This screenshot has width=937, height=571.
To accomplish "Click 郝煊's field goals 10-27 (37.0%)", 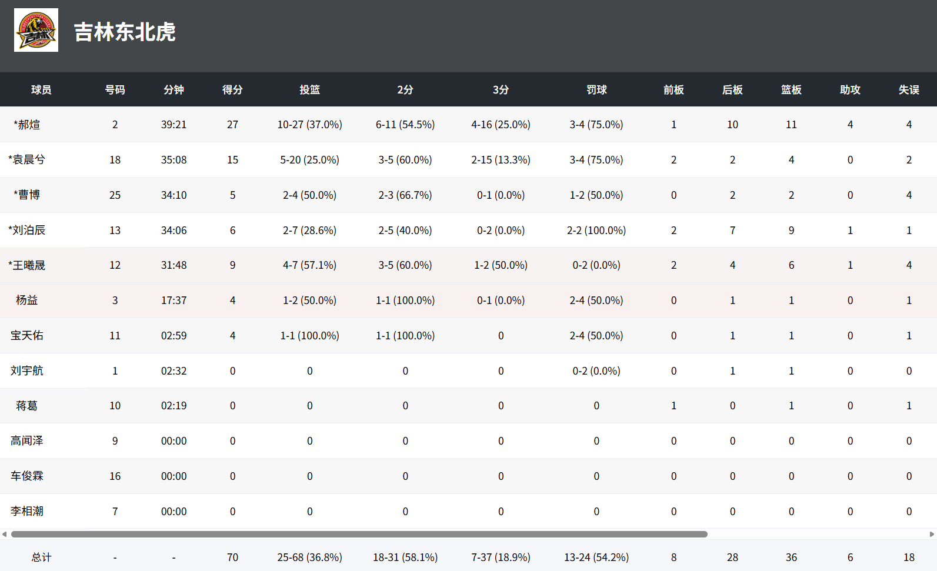I will point(309,125).
